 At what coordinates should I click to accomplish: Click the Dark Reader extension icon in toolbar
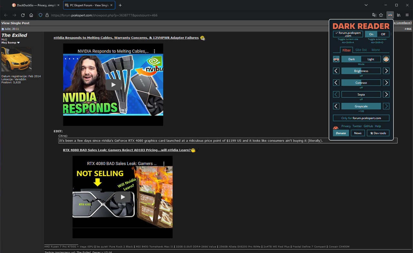(x=390, y=15)
